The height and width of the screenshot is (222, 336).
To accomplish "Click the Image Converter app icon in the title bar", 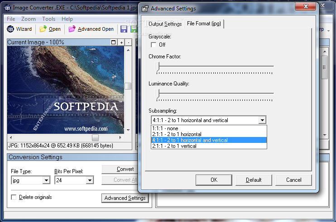I will pos(7,8).
